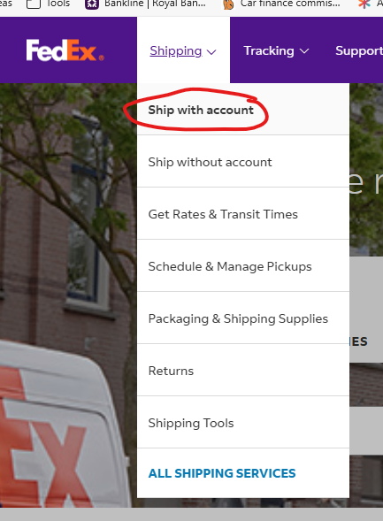Image resolution: width=383 pixels, height=521 pixels.
Task: Click the FedEx logo
Action: coord(65,50)
